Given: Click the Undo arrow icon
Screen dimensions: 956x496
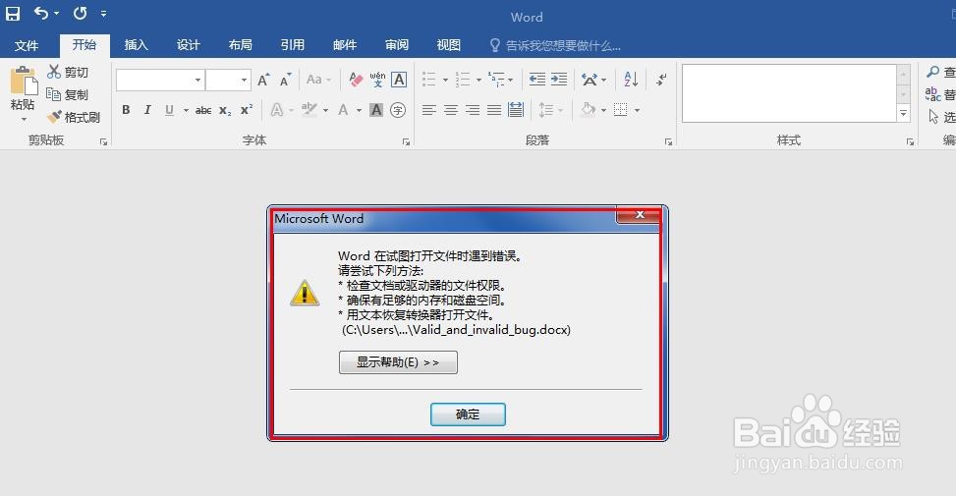Looking at the screenshot, I should point(41,13).
